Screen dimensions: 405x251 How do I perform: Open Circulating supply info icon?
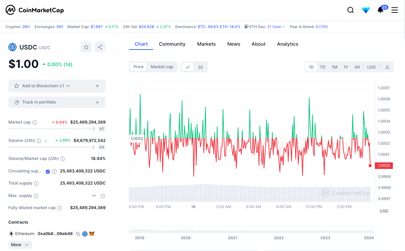[x=54, y=171]
